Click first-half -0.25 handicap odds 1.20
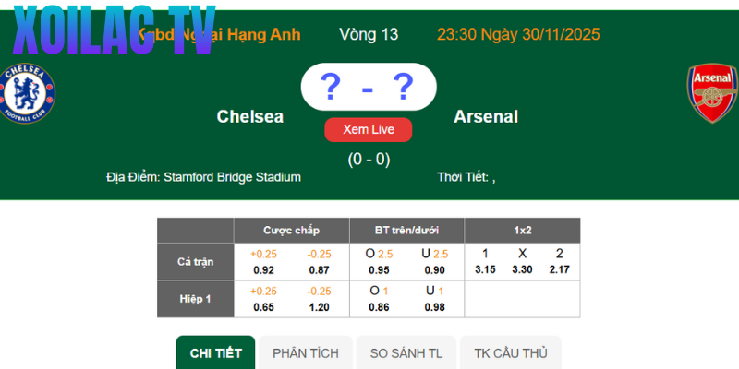The width and height of the screenshot is (739, 369). [x=320, y=304]
